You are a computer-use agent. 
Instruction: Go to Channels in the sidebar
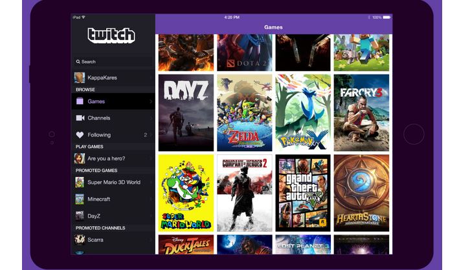(113, 118)
